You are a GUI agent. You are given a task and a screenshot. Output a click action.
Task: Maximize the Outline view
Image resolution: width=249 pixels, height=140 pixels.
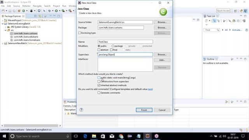pos(245,59)
